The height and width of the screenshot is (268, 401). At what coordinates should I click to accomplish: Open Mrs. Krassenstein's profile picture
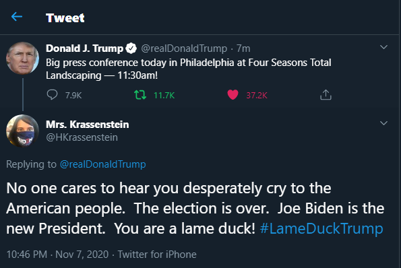pos(22,131)
